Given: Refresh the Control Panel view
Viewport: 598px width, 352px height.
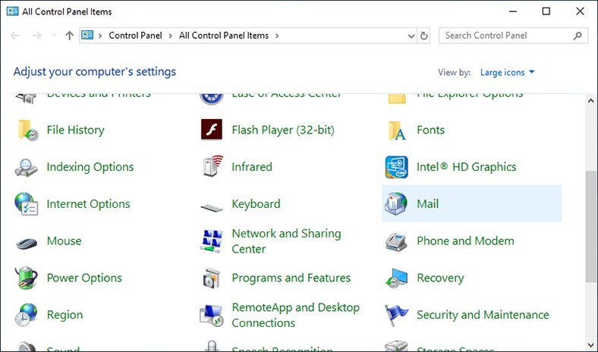Looking at the screenshot, I should [x=423, y=36].
